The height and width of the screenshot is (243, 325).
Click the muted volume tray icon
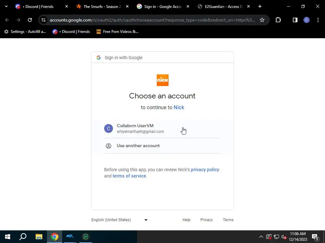click(x=284, y=237)
